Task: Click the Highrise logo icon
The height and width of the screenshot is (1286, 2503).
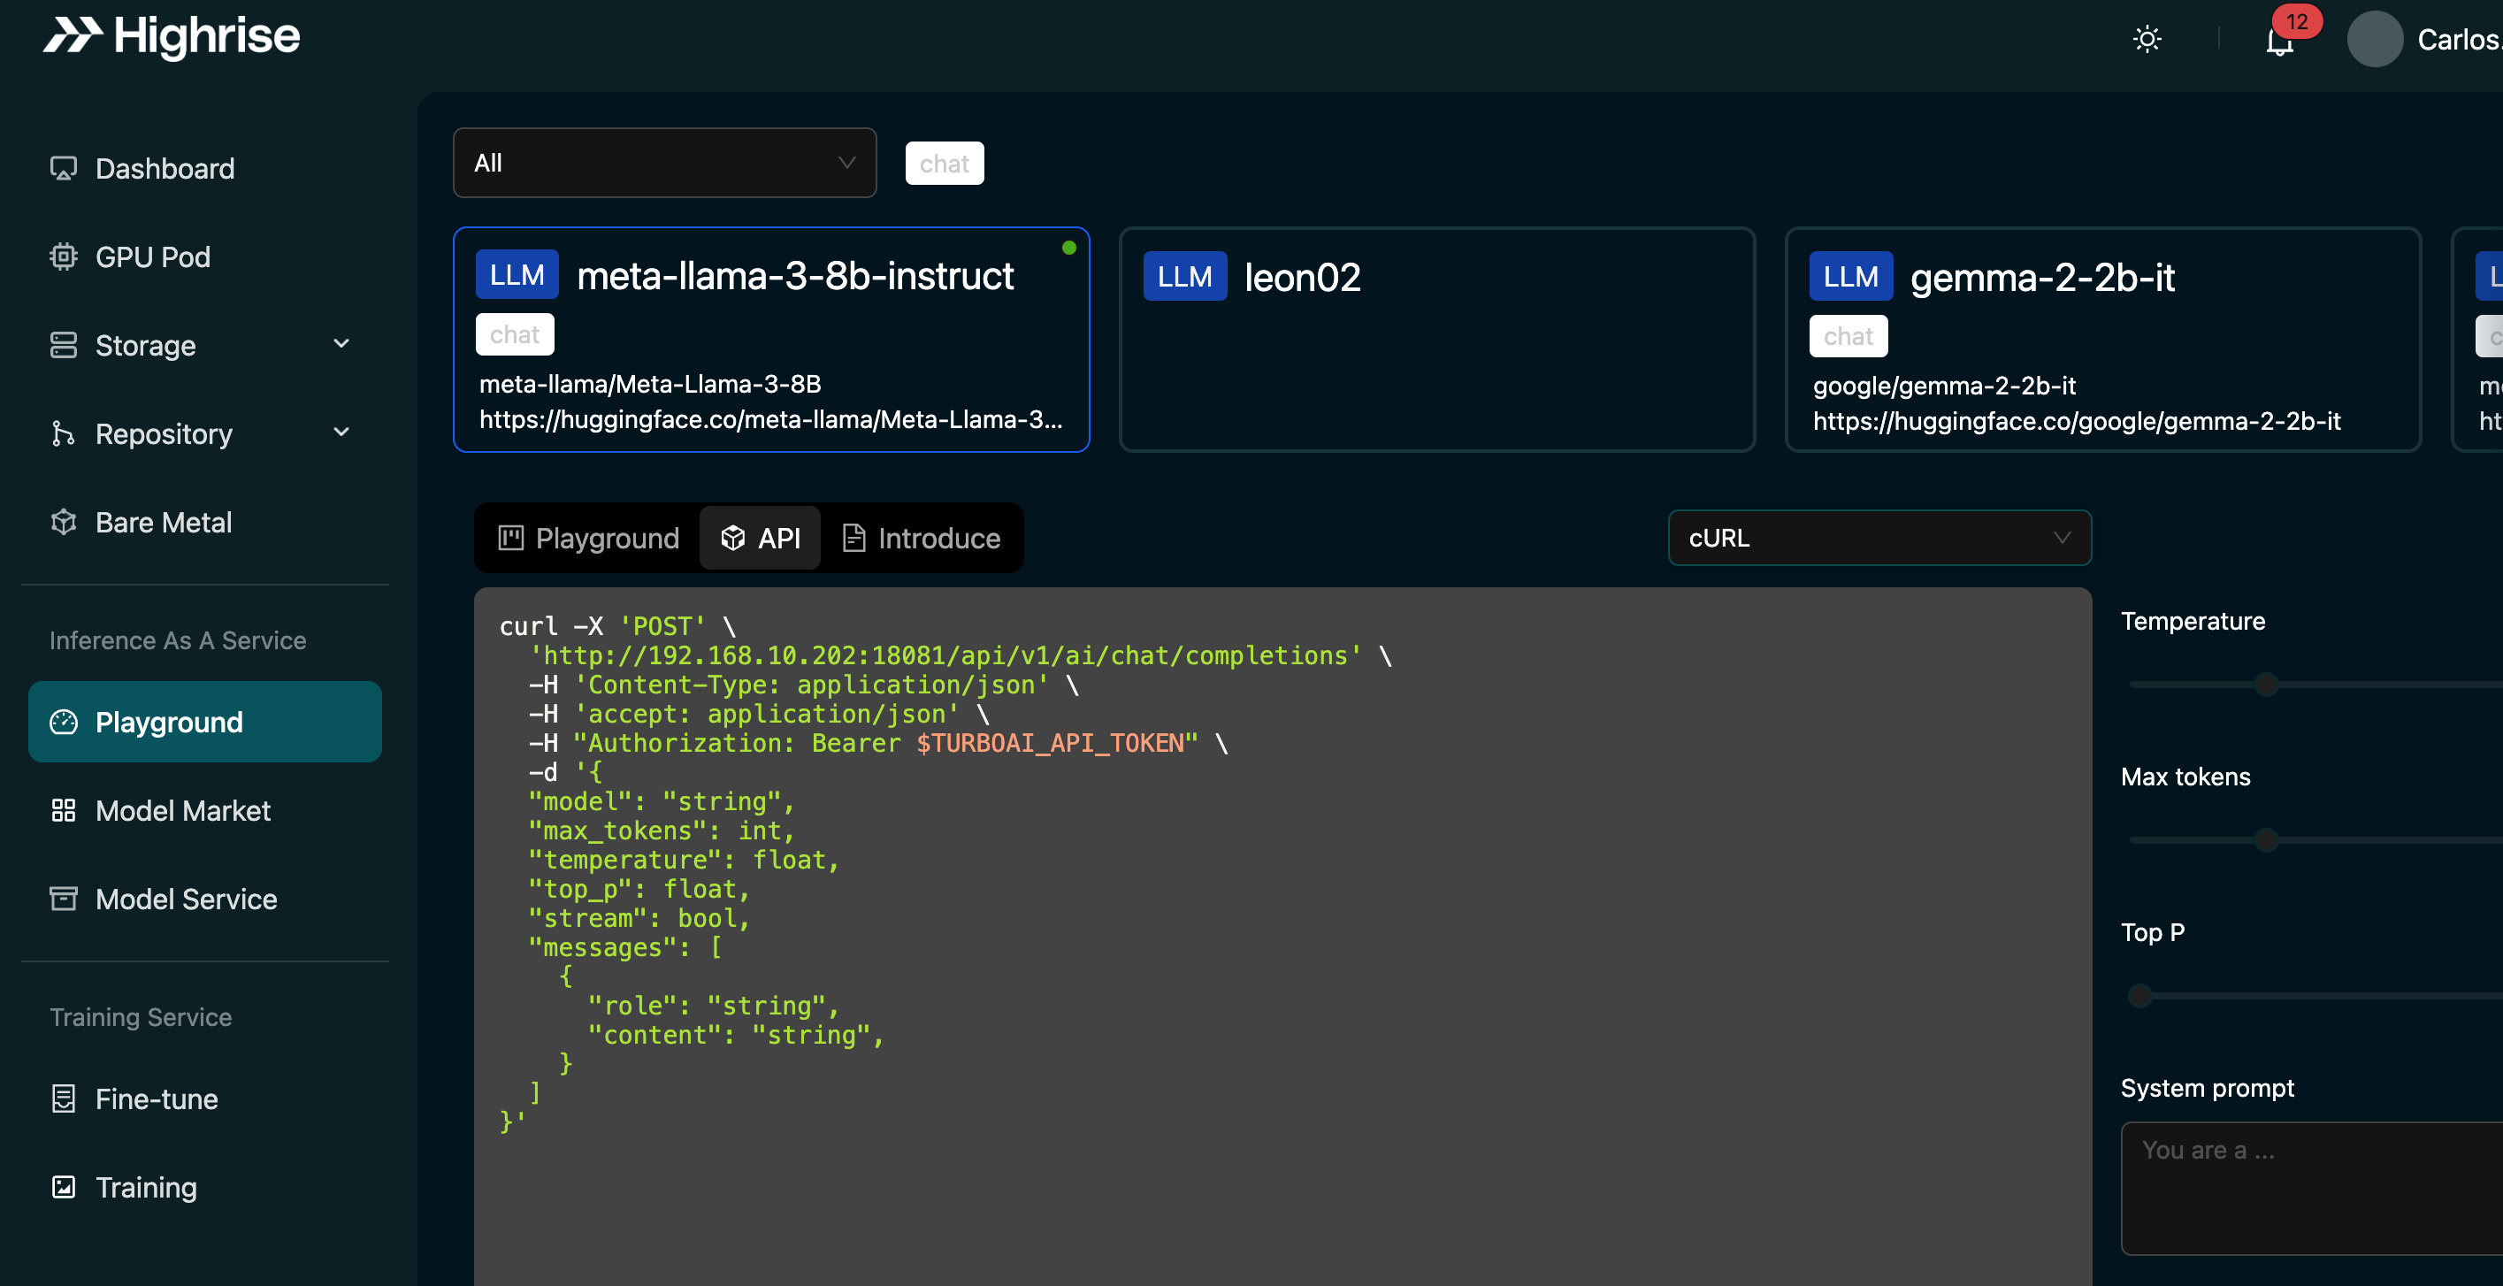Action: pos(73,35)
